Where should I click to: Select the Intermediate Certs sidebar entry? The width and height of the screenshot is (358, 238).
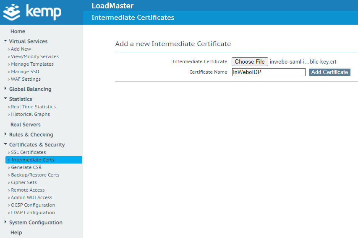tap(33, 160)
